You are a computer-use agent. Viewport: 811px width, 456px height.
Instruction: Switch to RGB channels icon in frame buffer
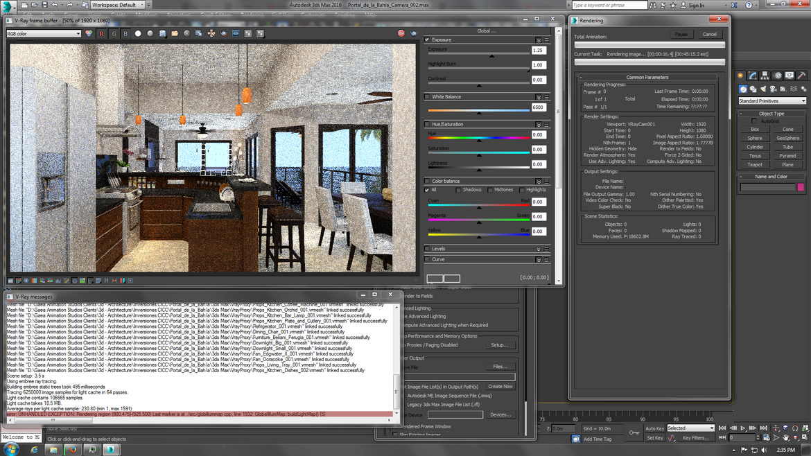(x=89, y=33)
